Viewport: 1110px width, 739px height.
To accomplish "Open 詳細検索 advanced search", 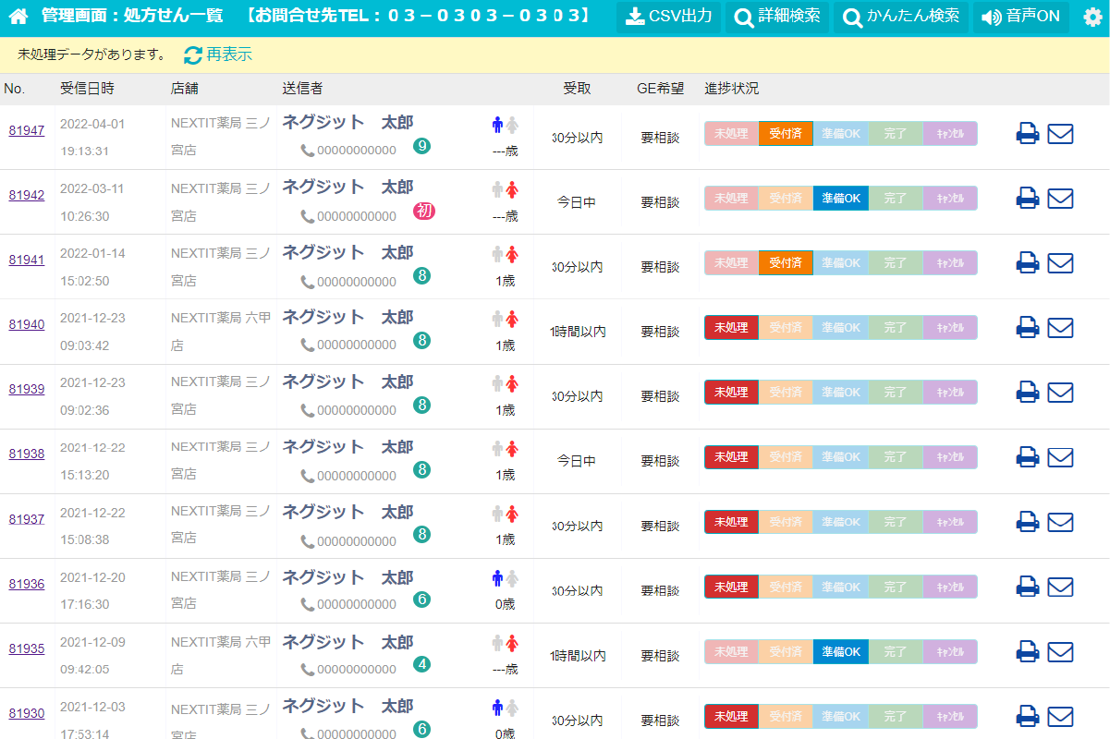I will (777, 18).
